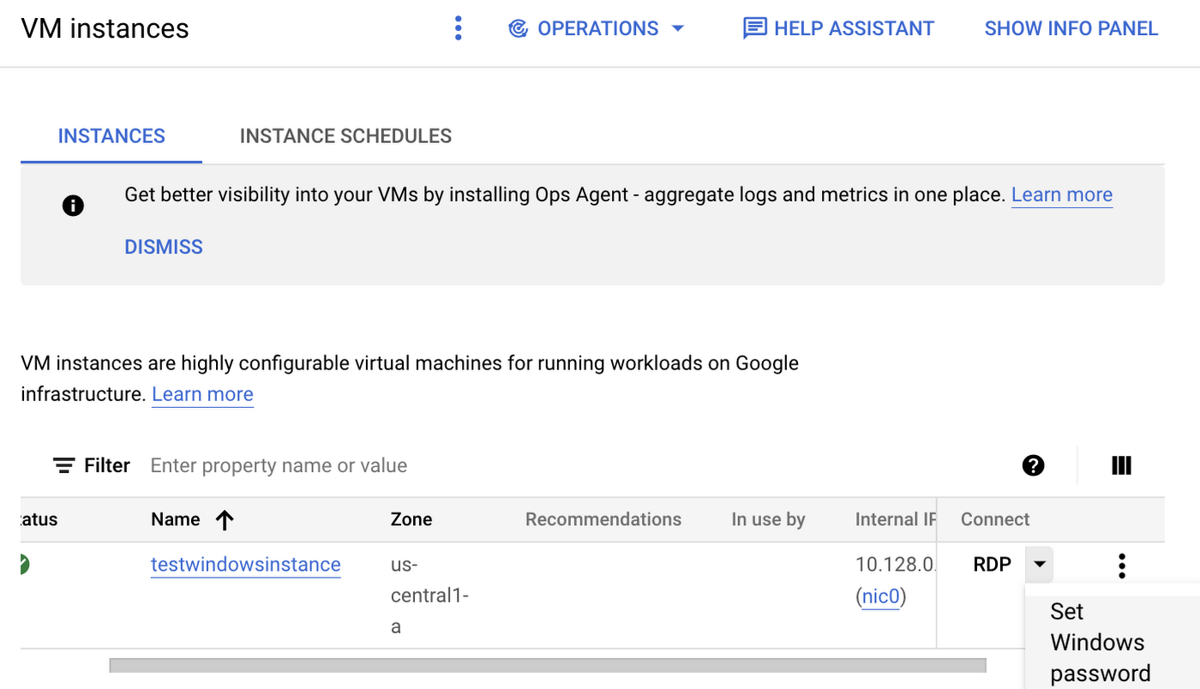The height and width of the screenshot is (689, 1200).
Task: Open the nic0 network interface link
Action: coord(881,596)
